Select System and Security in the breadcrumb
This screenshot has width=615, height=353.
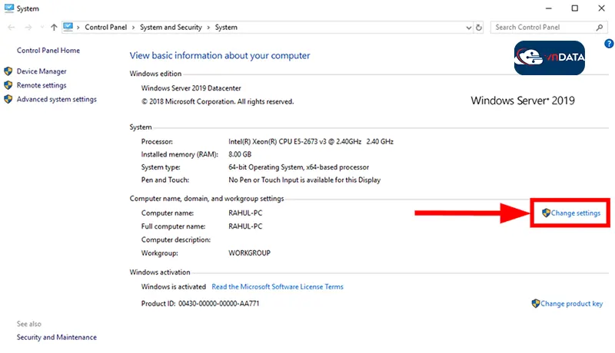pos(171,28)
